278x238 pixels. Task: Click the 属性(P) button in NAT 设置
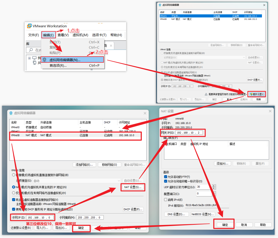tap(260, 163)
